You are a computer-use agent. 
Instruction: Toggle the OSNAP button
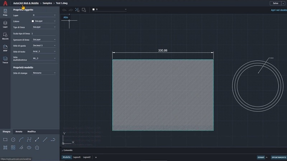(x=261, y=157)
